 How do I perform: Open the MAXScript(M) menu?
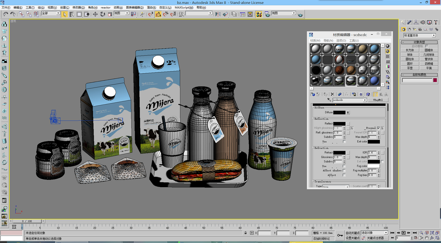pyautogui.click(x=184, y=7)
